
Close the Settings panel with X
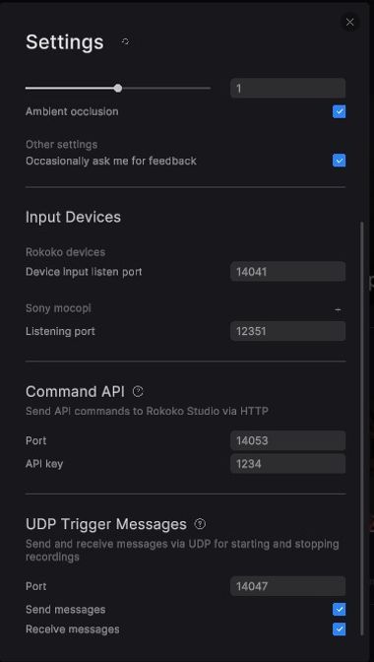pyautogui.click(x=349, y=23)
